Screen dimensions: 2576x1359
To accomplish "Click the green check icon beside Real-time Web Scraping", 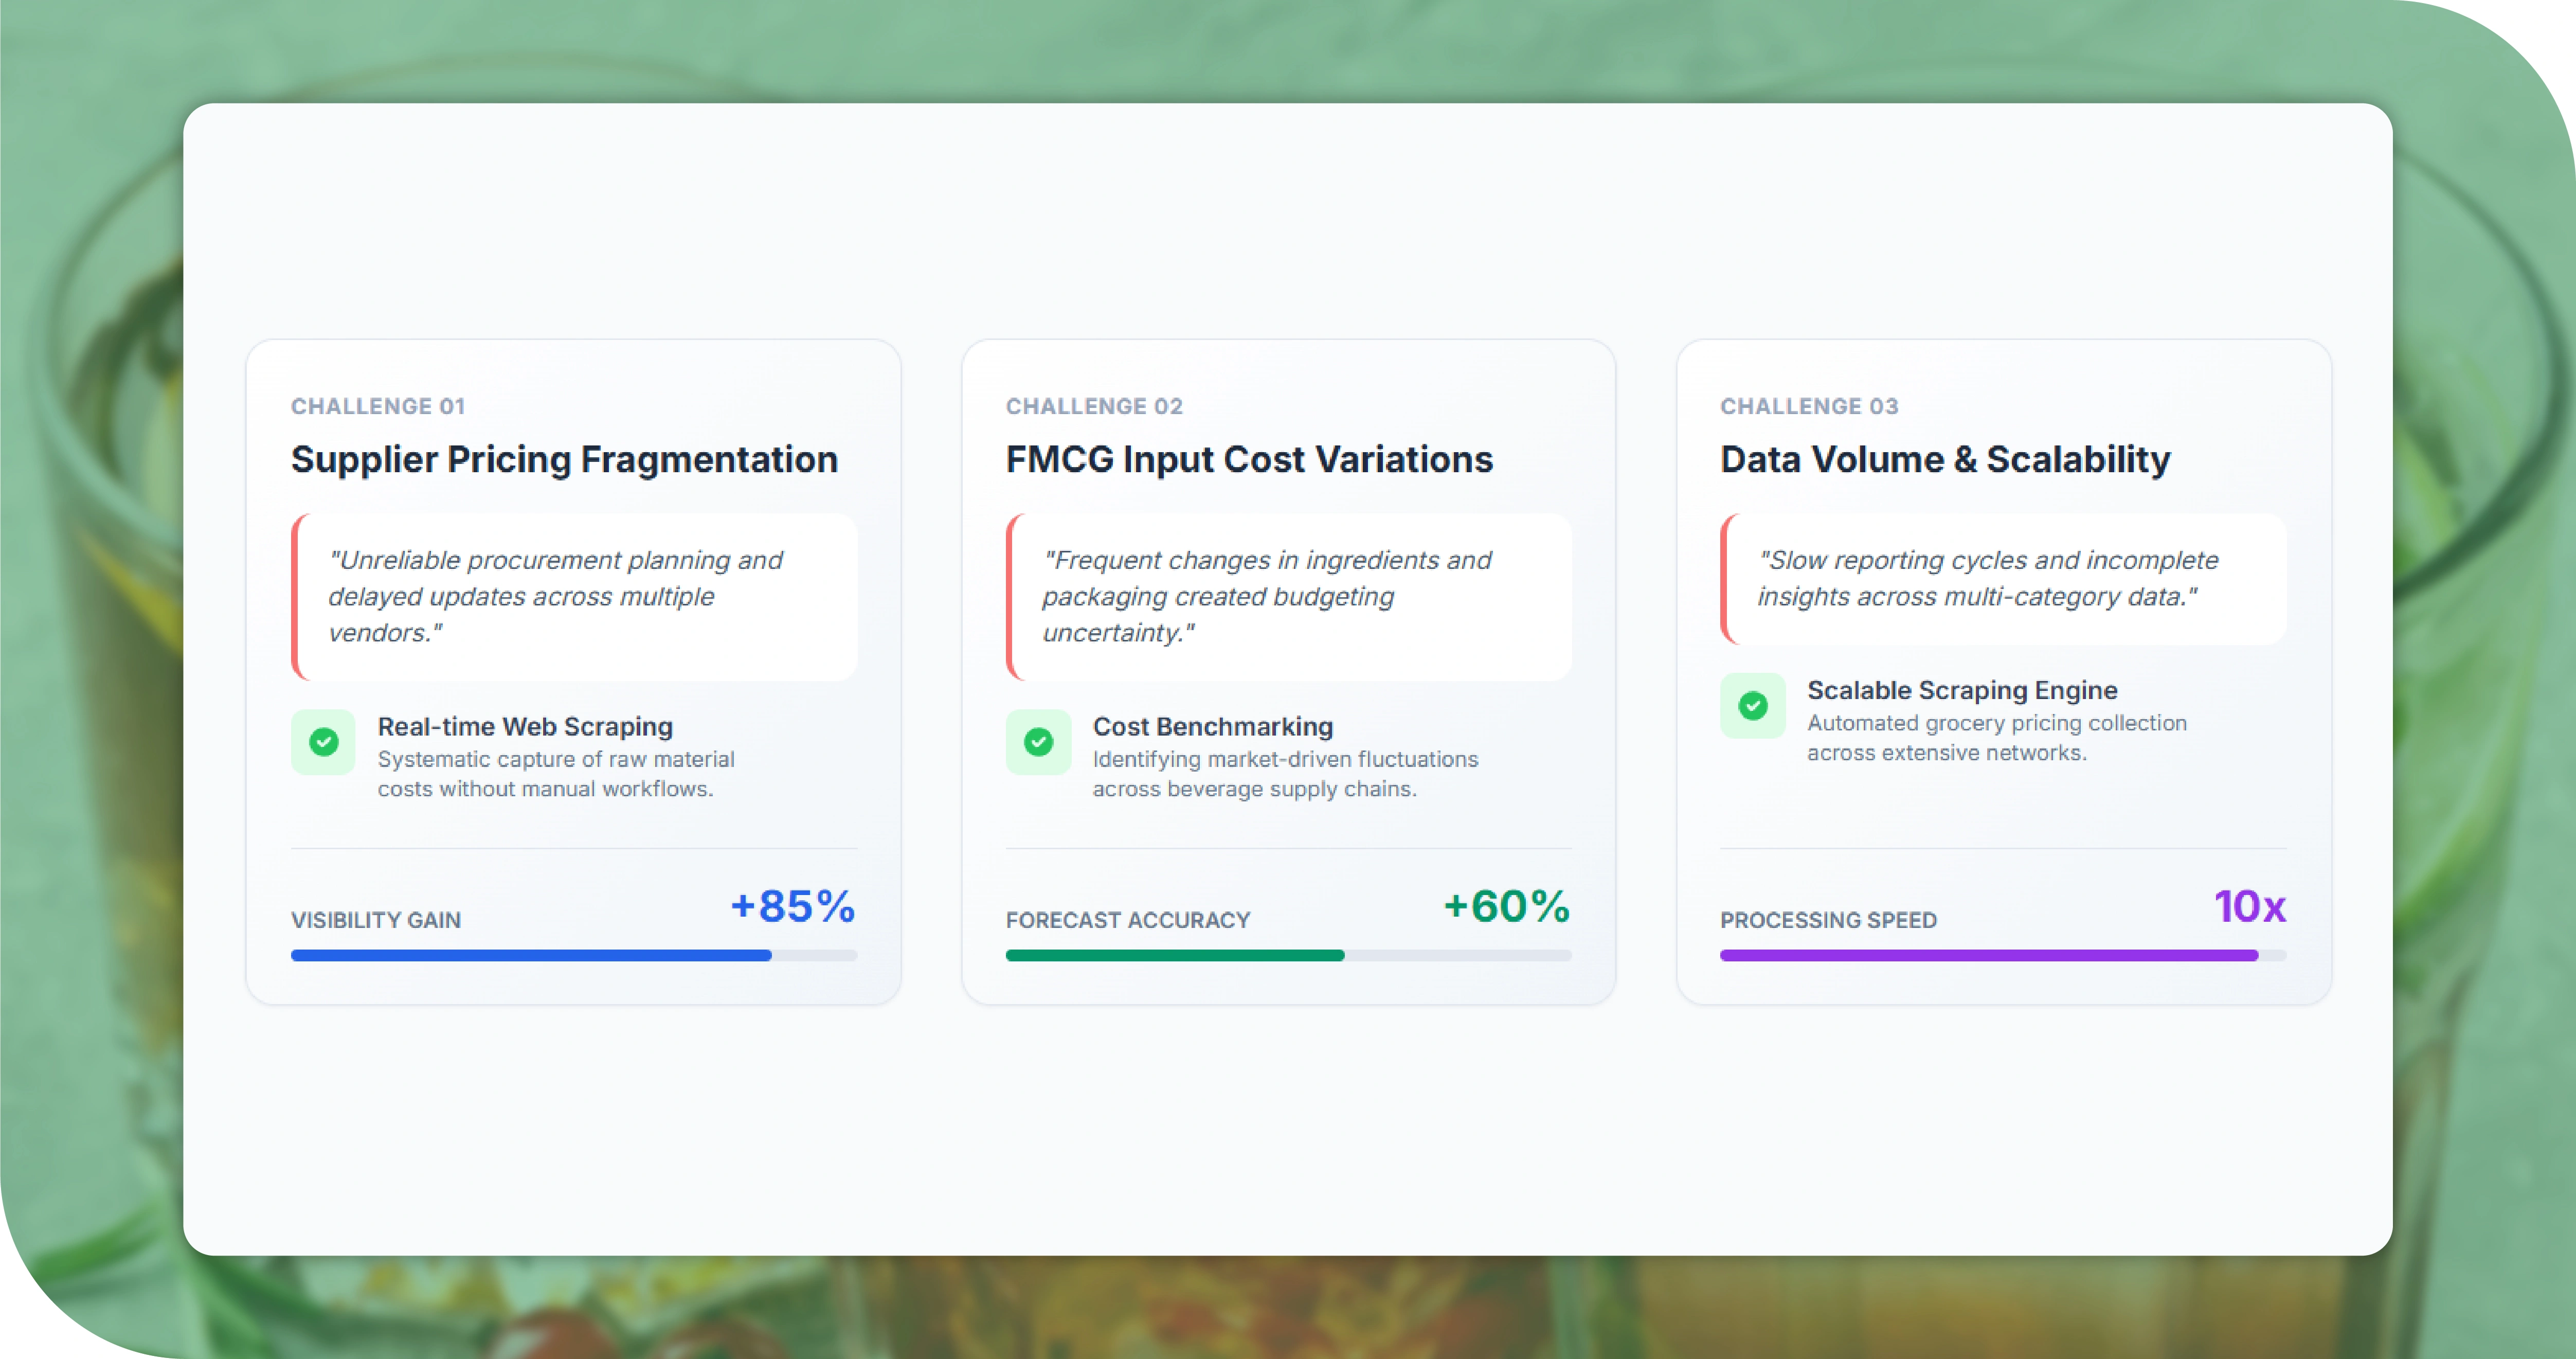I will click(x=323, y=742).
